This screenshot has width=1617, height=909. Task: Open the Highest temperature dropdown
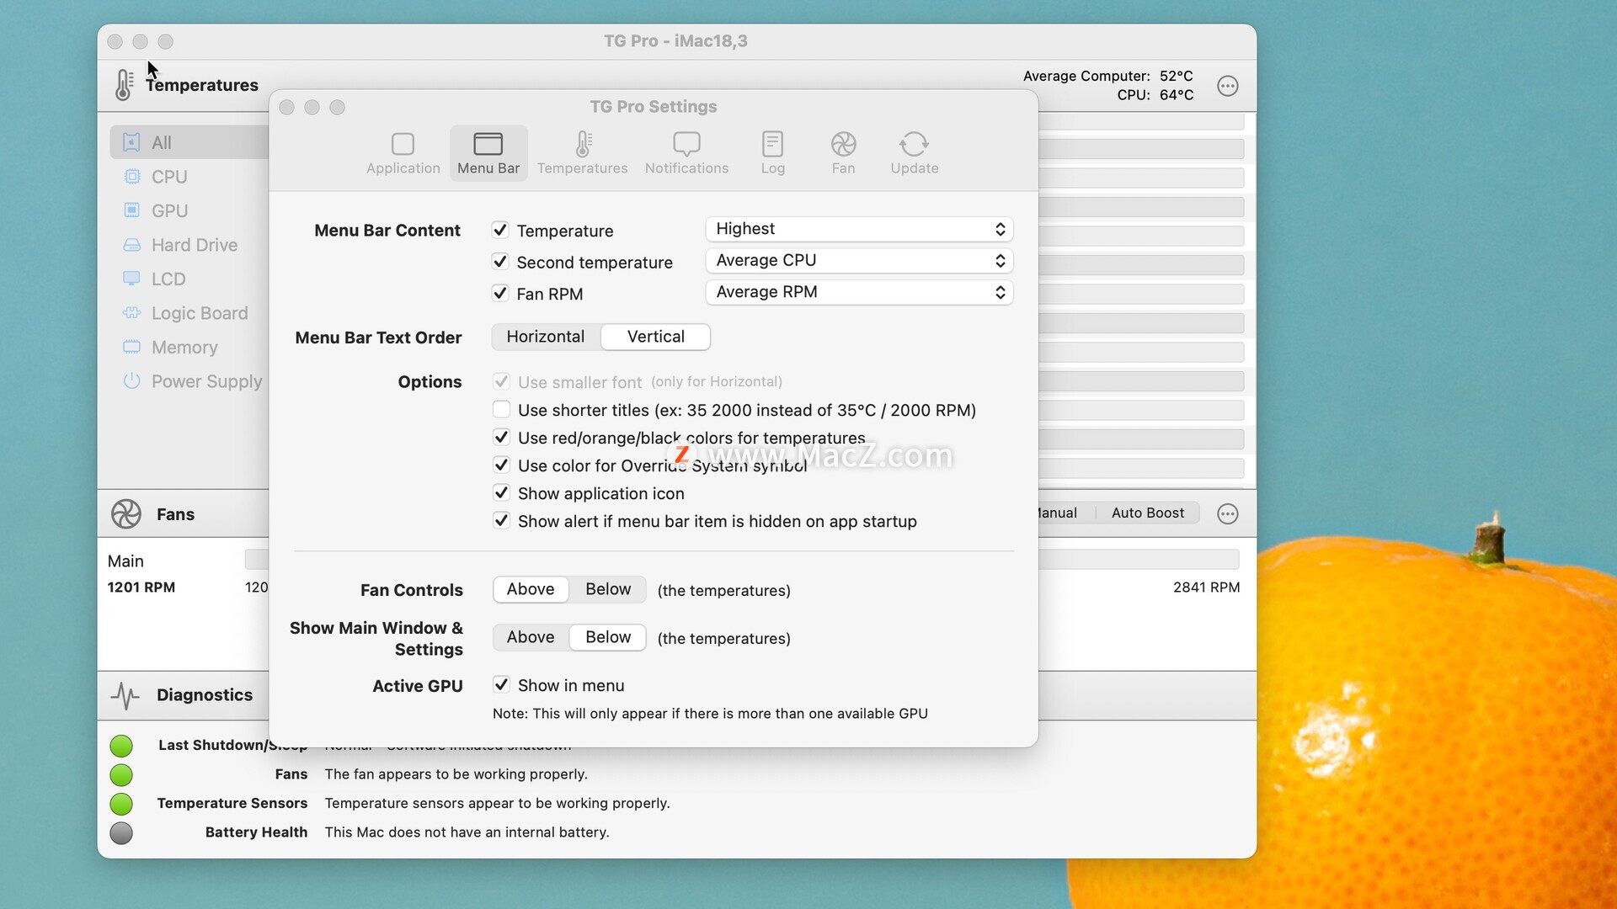pyautogui.click(x=859, y=229)
